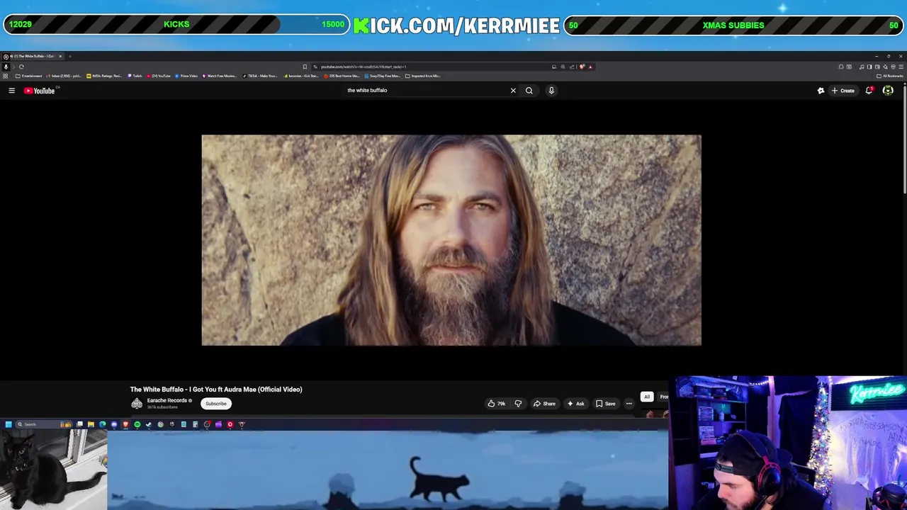Open the Earache Records channel avatar
This screenshot has height=510, width=907.
point(137,404)
